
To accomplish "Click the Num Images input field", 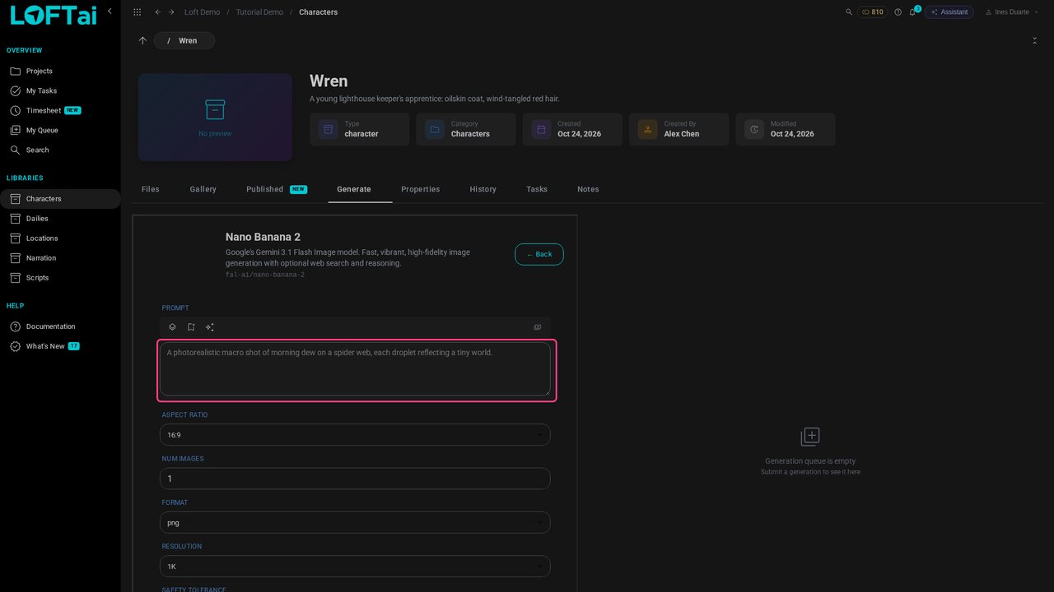I will (356, 479).
